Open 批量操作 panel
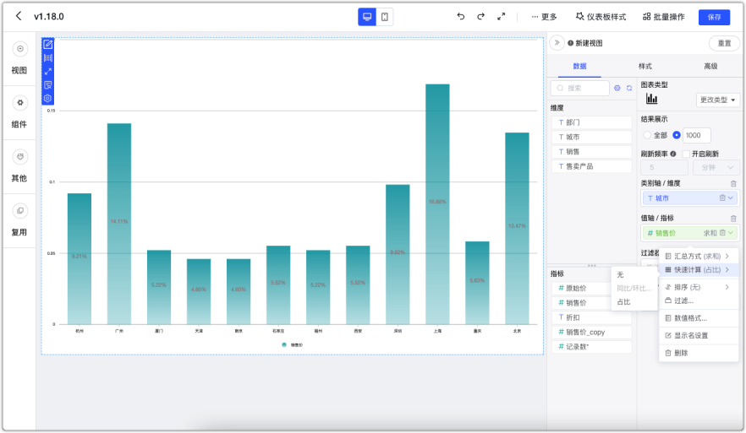This screenshot has width=746, height=433. (664, 17)
